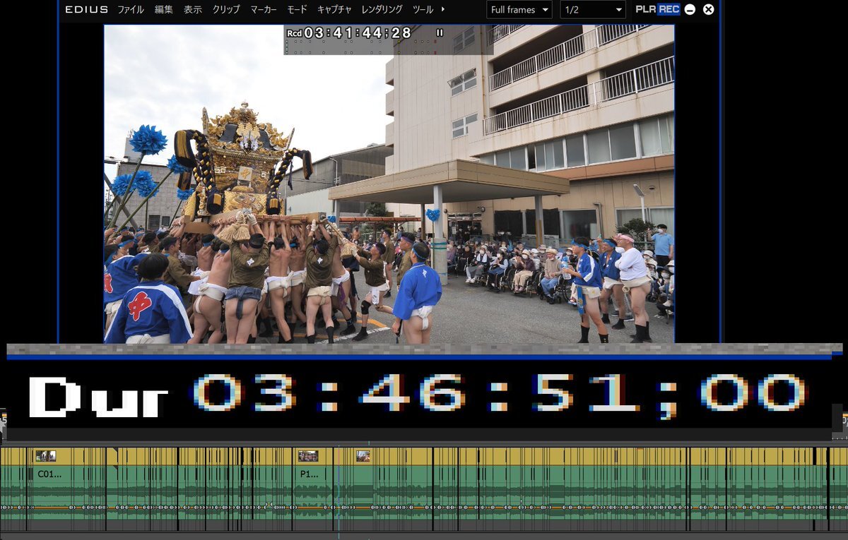Open the レンダリング menu
The width and height of the screenshot is (848, 540).
tap(382, 10)
